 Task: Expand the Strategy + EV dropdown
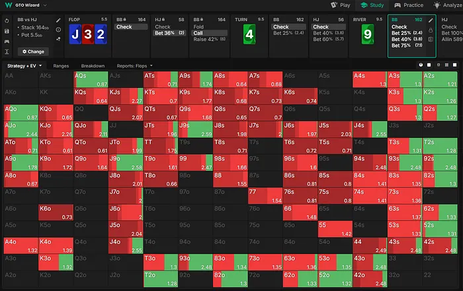25,66
